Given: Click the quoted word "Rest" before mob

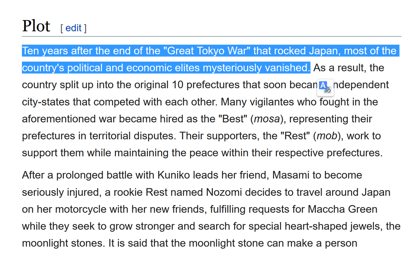Looking at the screenshot, I should coord(295,136).
